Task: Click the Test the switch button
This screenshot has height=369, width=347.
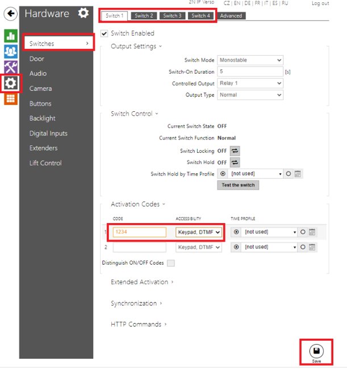Action: 238,185
